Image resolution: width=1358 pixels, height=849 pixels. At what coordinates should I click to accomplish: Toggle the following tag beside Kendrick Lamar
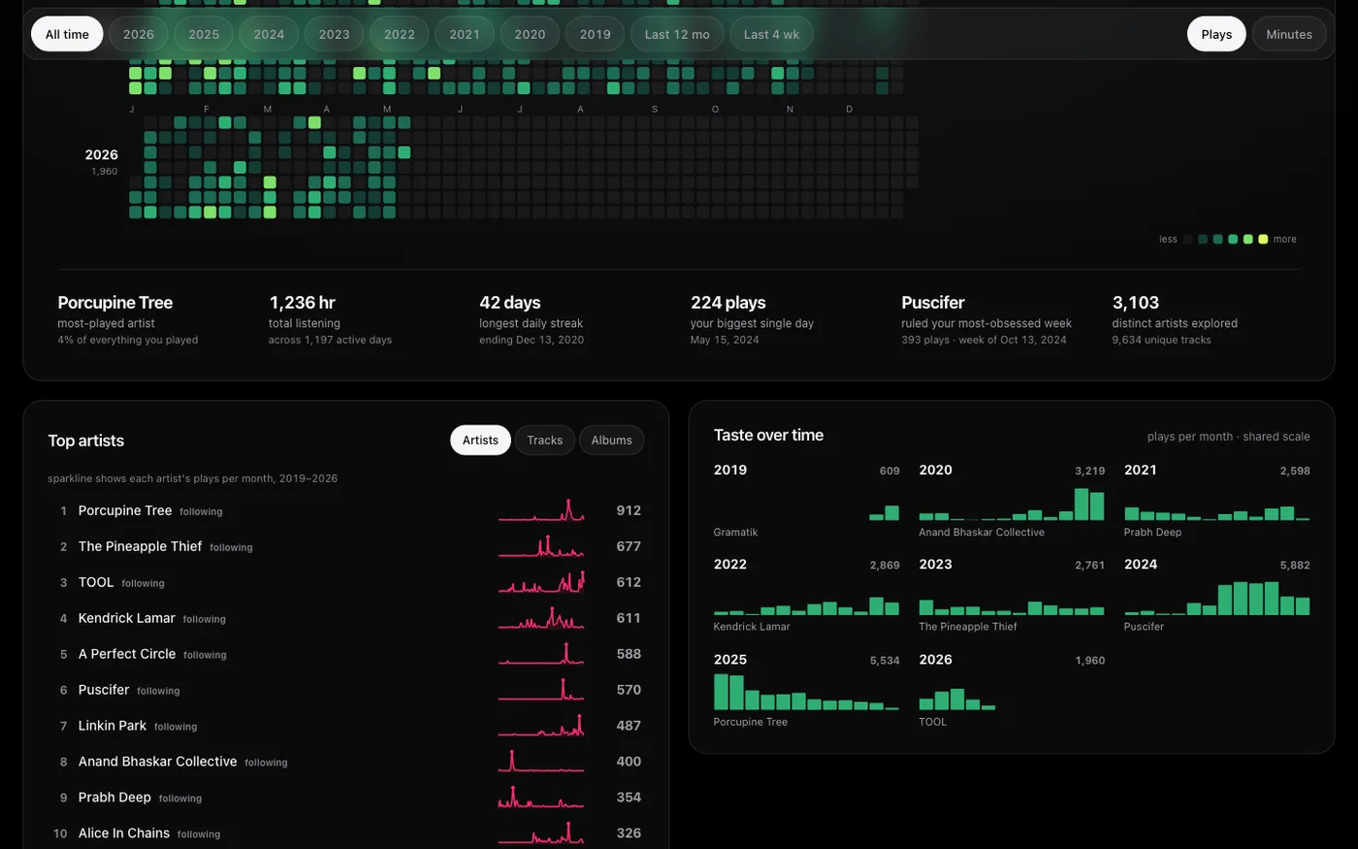[x=205, y=619]
